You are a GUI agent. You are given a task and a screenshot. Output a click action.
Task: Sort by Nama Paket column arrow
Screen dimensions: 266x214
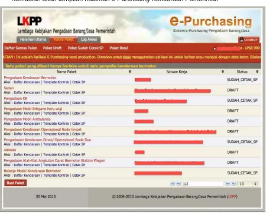pyautogui.click(x=129, y=72)
